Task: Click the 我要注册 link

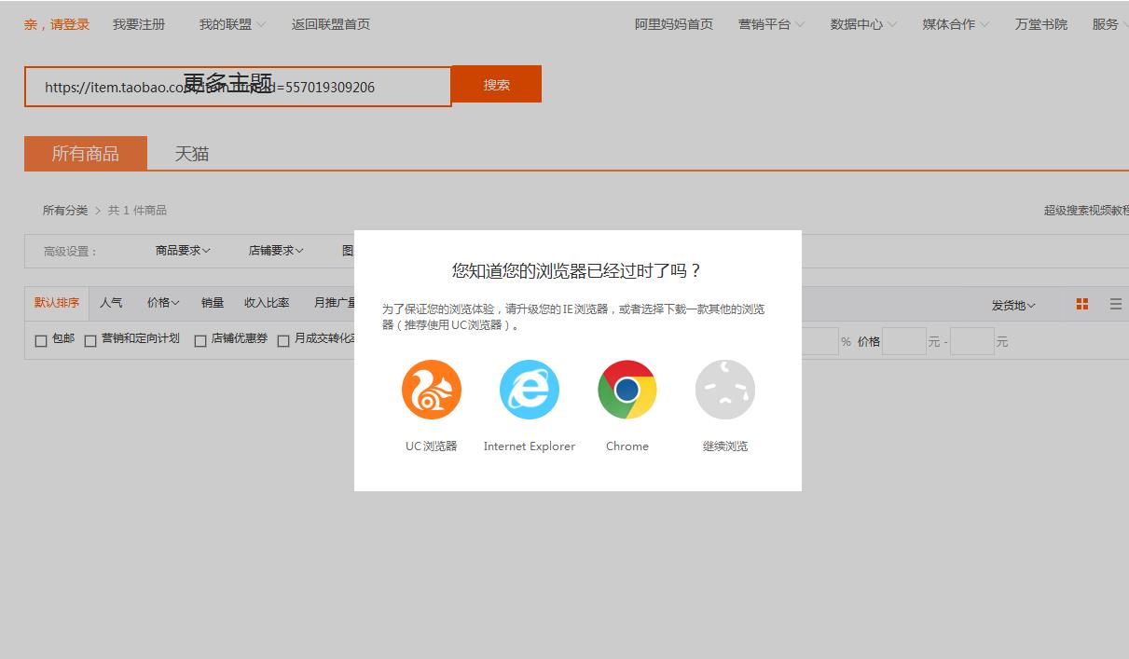Action: click(x=139, y=24)
